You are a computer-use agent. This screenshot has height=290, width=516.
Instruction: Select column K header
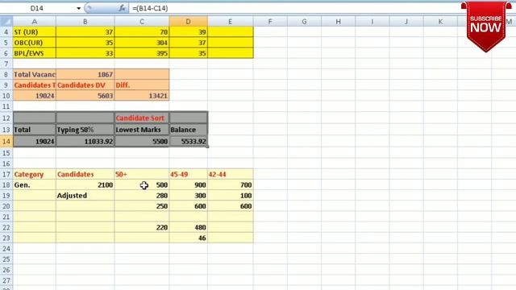pyautogui.click(x=440, y=22)
